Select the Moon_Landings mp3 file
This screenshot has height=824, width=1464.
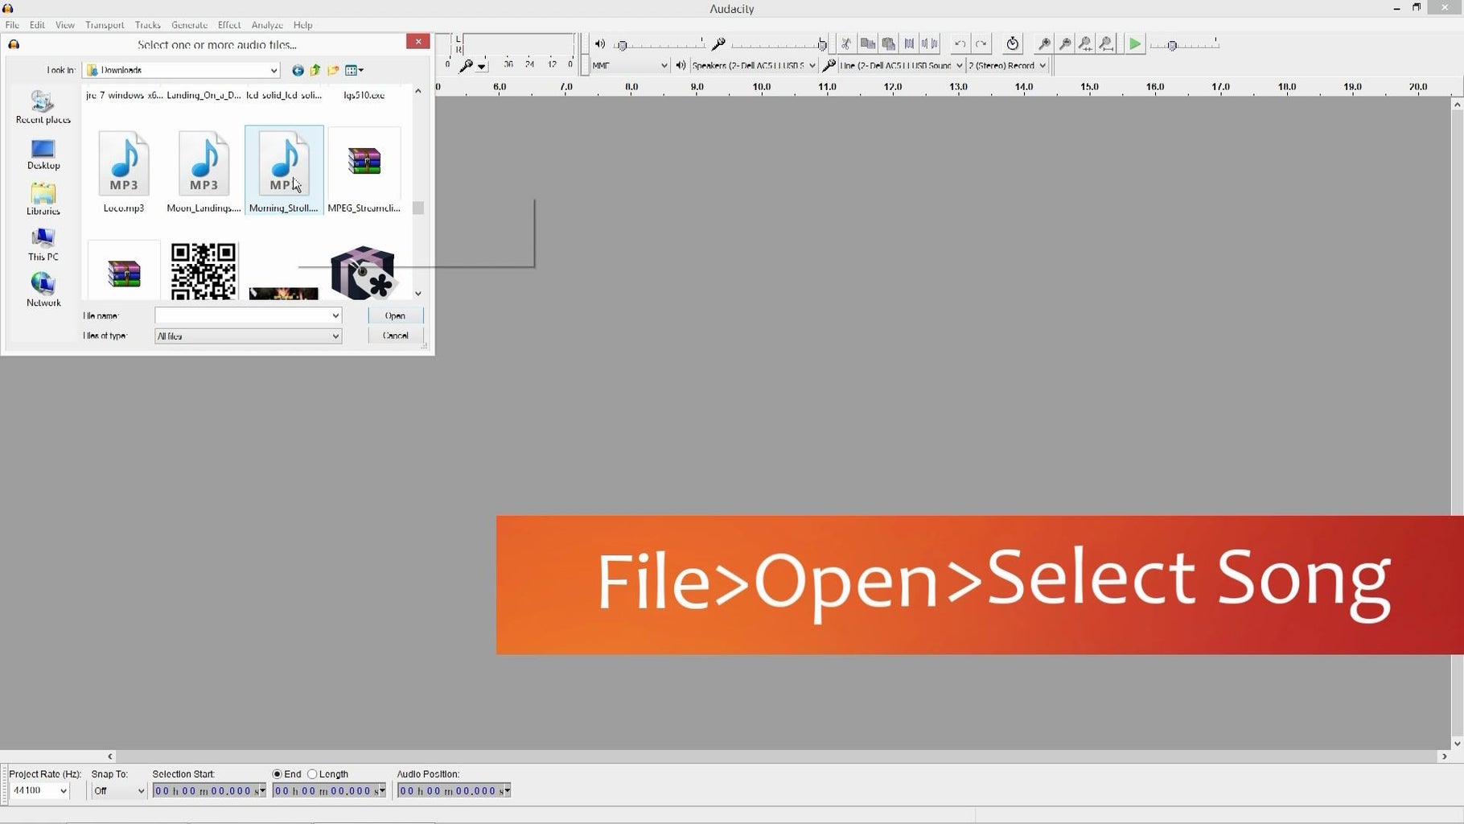(204, 171)
